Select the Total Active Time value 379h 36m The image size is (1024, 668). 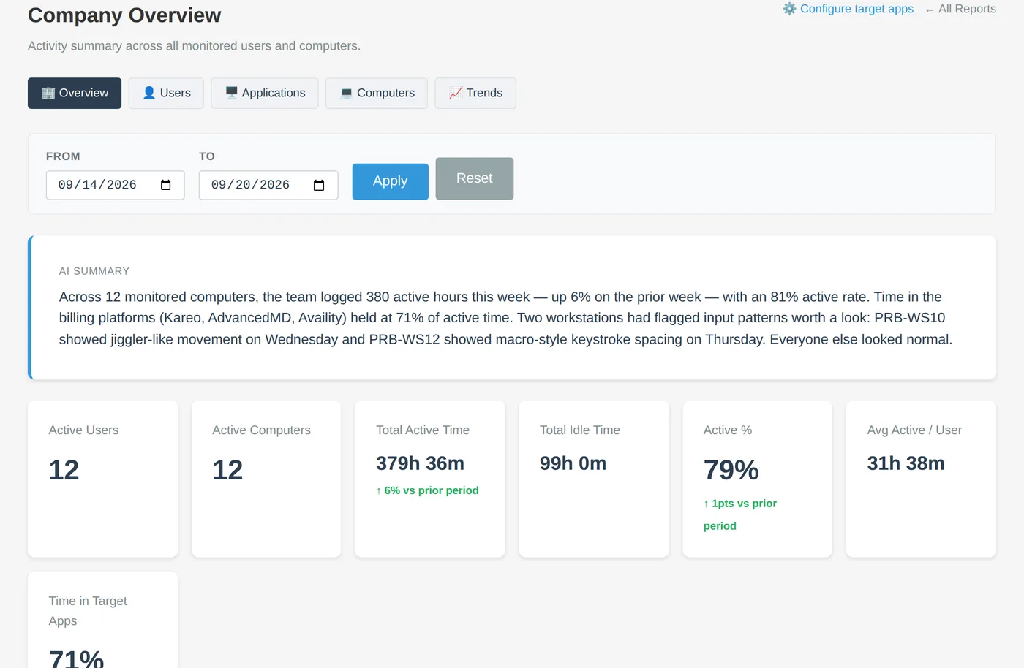point(421,463)
